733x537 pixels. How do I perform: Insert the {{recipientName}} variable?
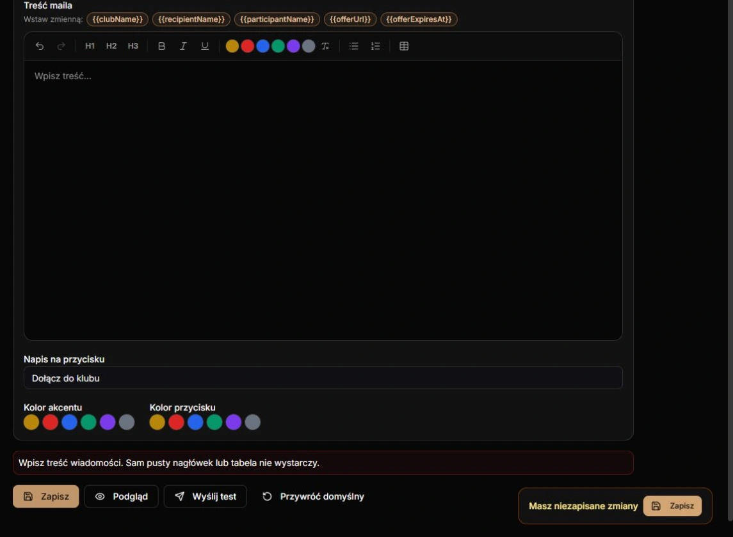click(x=191, y=19)
